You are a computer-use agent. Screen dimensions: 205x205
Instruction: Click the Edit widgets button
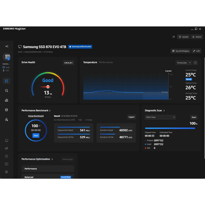(197, 51)
